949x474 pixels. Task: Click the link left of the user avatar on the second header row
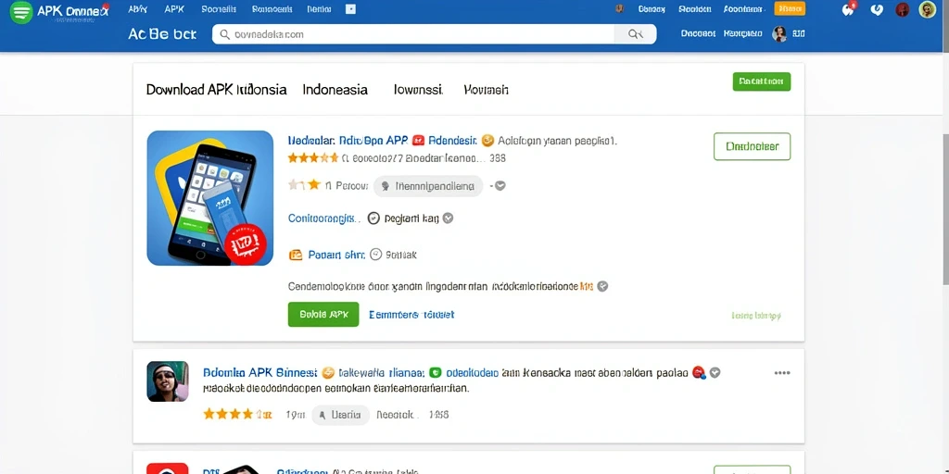point(742,34)
